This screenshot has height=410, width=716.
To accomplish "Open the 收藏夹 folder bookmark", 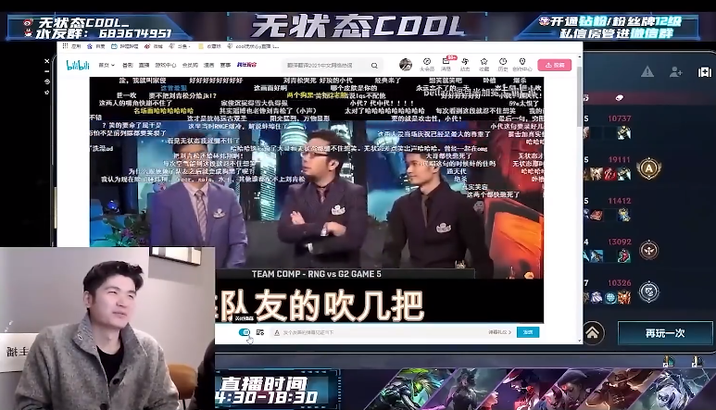I will (209, 46).
